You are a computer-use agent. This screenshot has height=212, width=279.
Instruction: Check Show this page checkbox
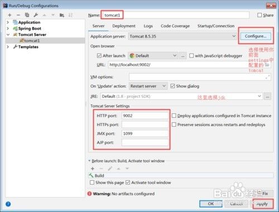pyautogui.click(x=92, y=182)
